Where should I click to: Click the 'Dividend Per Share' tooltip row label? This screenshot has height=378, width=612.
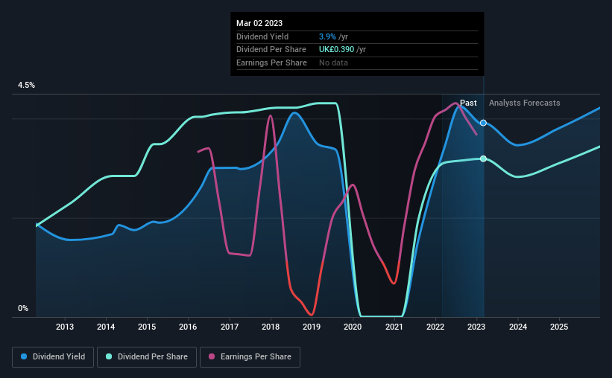click(x=271, y=50)
